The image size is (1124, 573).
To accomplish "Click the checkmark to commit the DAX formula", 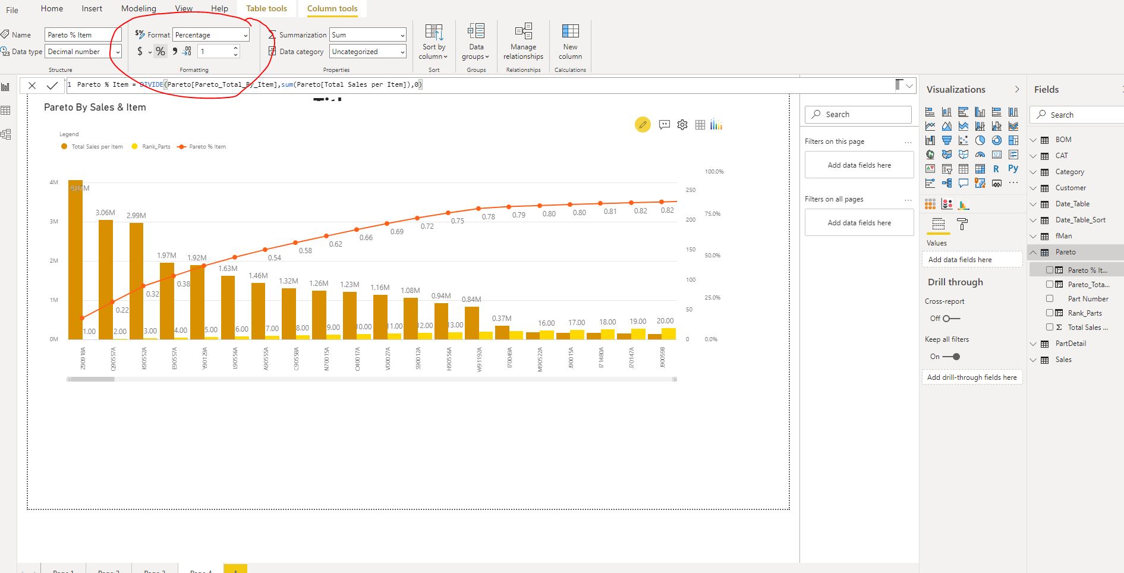I will [53, 84].
